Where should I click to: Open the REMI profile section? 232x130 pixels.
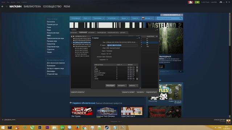pyautogui.click(x=67, y=6)
